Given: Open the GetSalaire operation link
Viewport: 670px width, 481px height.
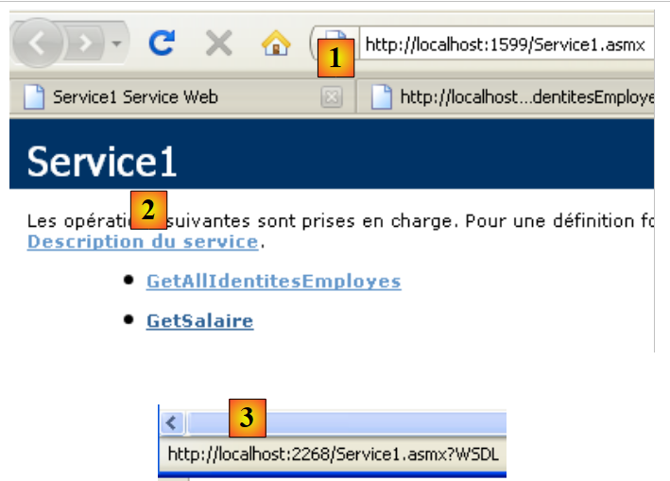Looking at the screenshot, I should (x=199, y=321).
